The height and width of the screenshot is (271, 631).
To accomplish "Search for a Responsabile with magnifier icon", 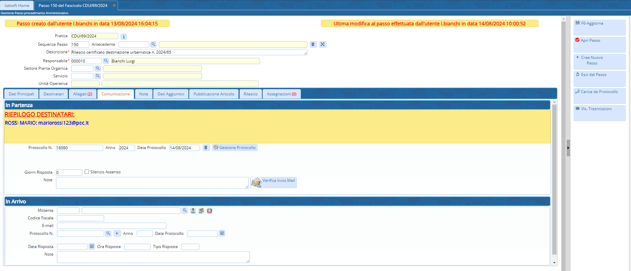I will (106, 61).
